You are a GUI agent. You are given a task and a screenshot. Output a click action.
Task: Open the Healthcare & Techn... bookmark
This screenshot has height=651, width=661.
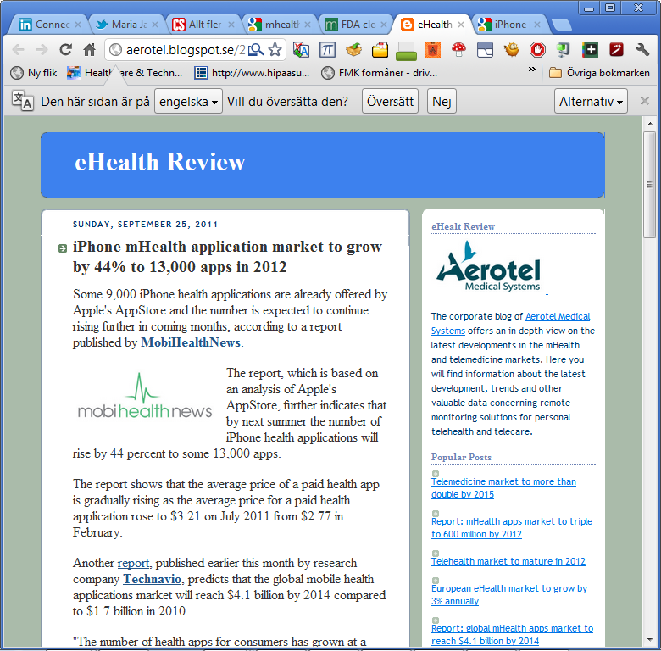125,73
